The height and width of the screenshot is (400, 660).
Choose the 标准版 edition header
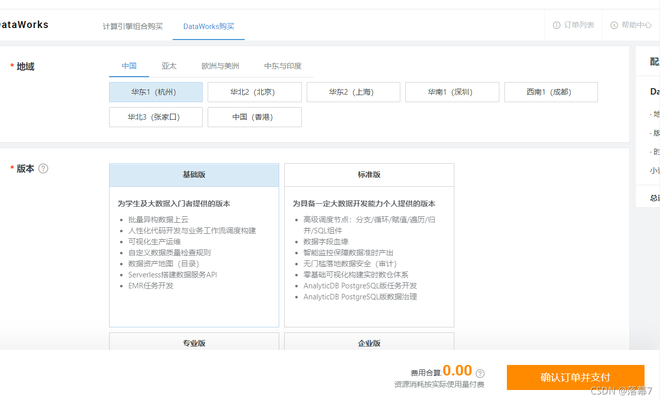(369, 175)
